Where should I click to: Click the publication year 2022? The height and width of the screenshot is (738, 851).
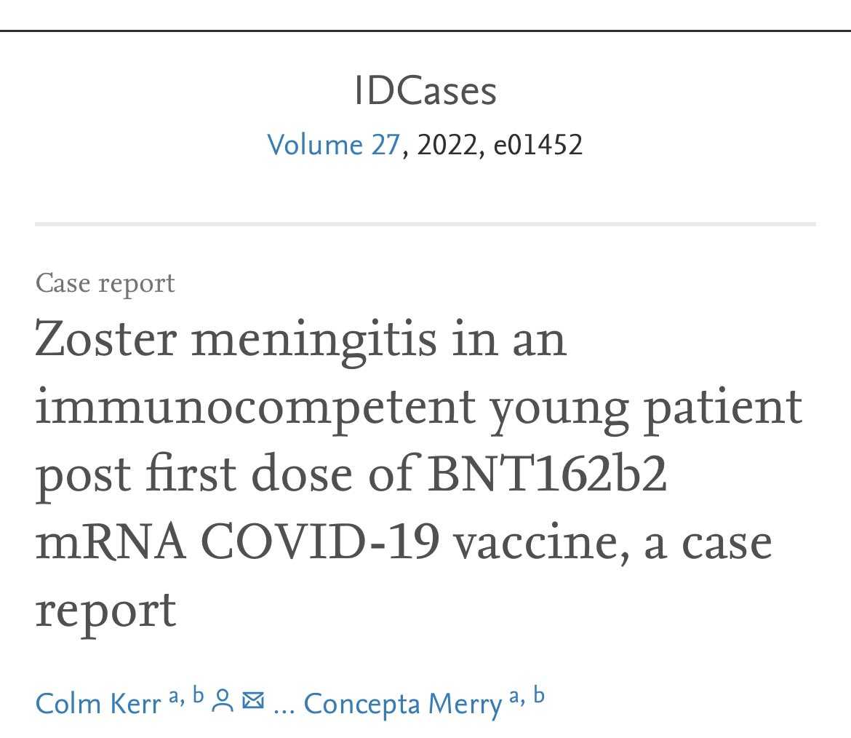[447, 145]
